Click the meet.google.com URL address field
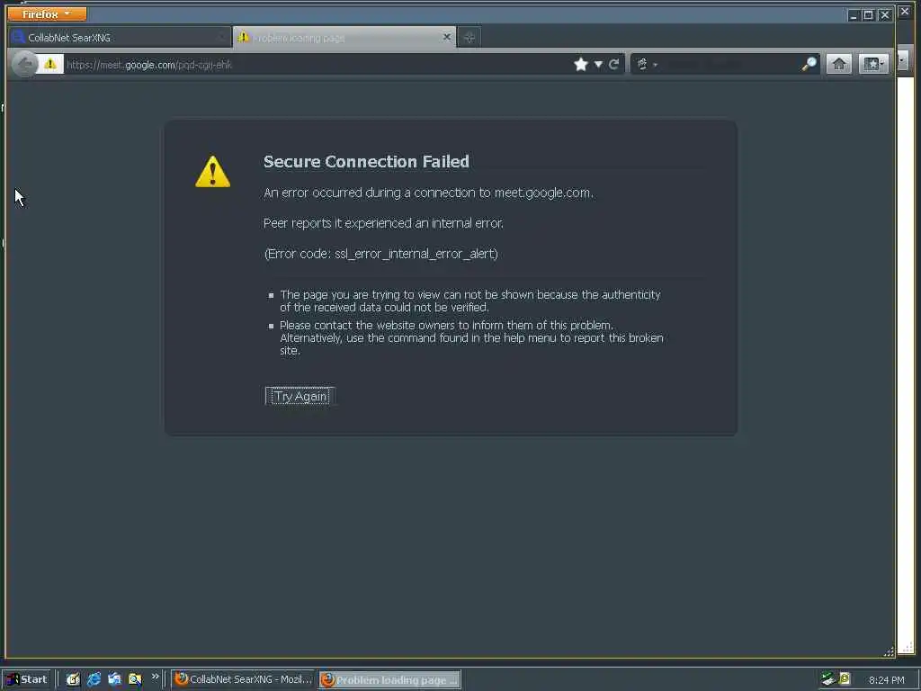The width and height of the screenshot is (921, 691). tap(317, 65)
